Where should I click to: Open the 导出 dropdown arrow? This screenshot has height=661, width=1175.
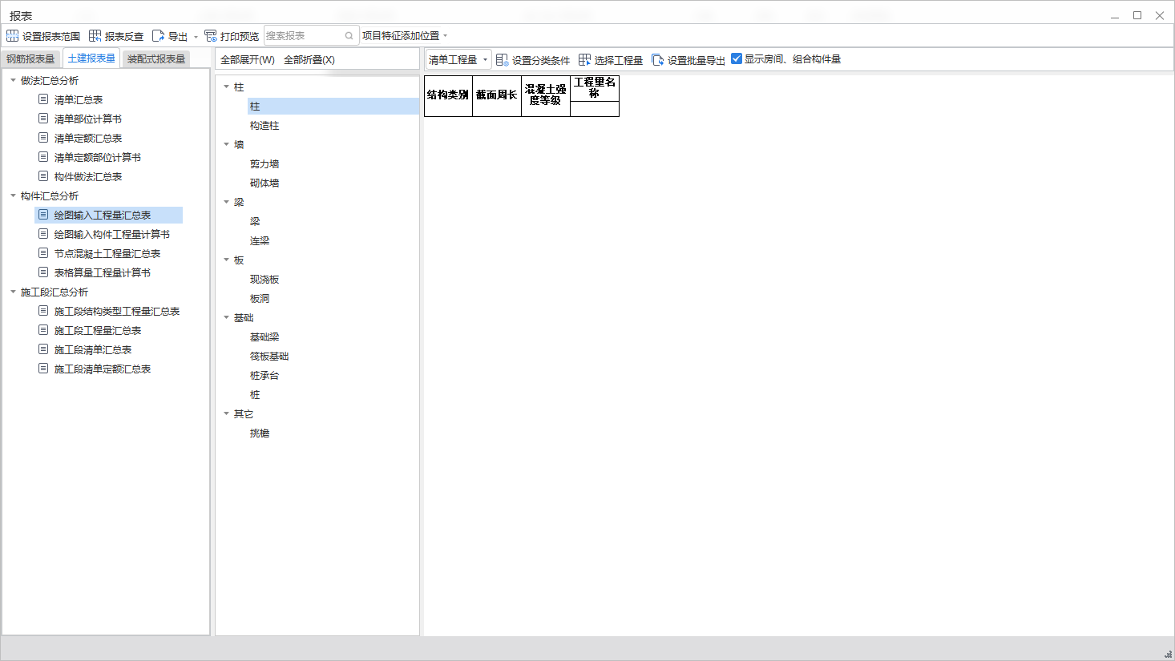click(196, 36)
